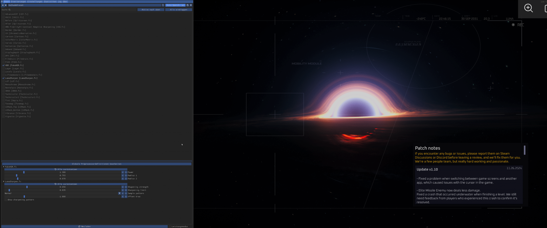Image resolution: width=547 pixels, height=228 pixels.
Task: Click the save preset disk icon
Action: pyautogui.click(x=187, y=5)
